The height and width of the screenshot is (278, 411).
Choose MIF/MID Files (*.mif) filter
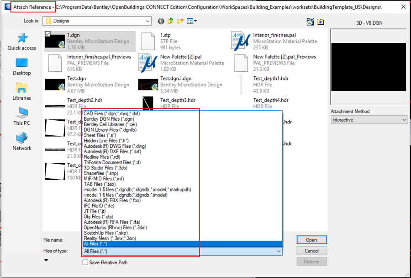pos(182,179)
